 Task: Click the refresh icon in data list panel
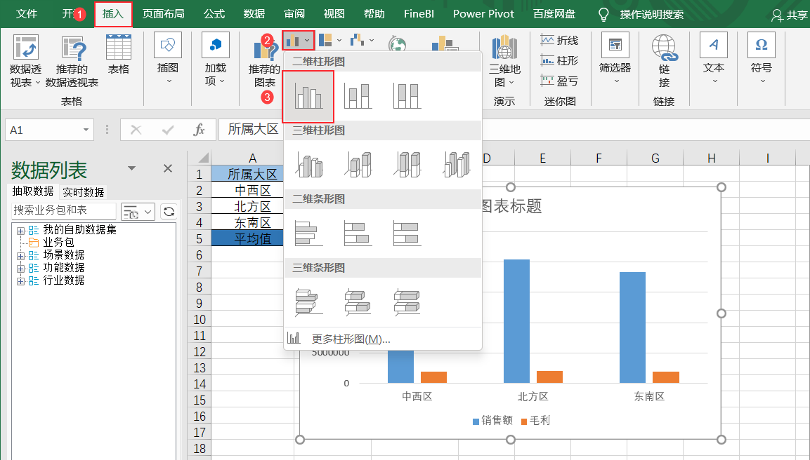tap(169, 212)
